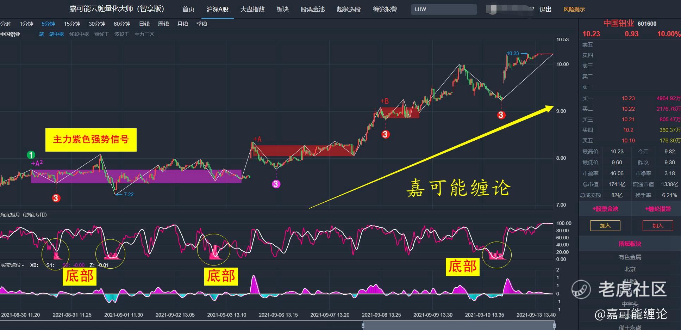Toggle the 波段王 indicator
The width and height of the screenshot is (681, 330).
(x=122, y=34)
